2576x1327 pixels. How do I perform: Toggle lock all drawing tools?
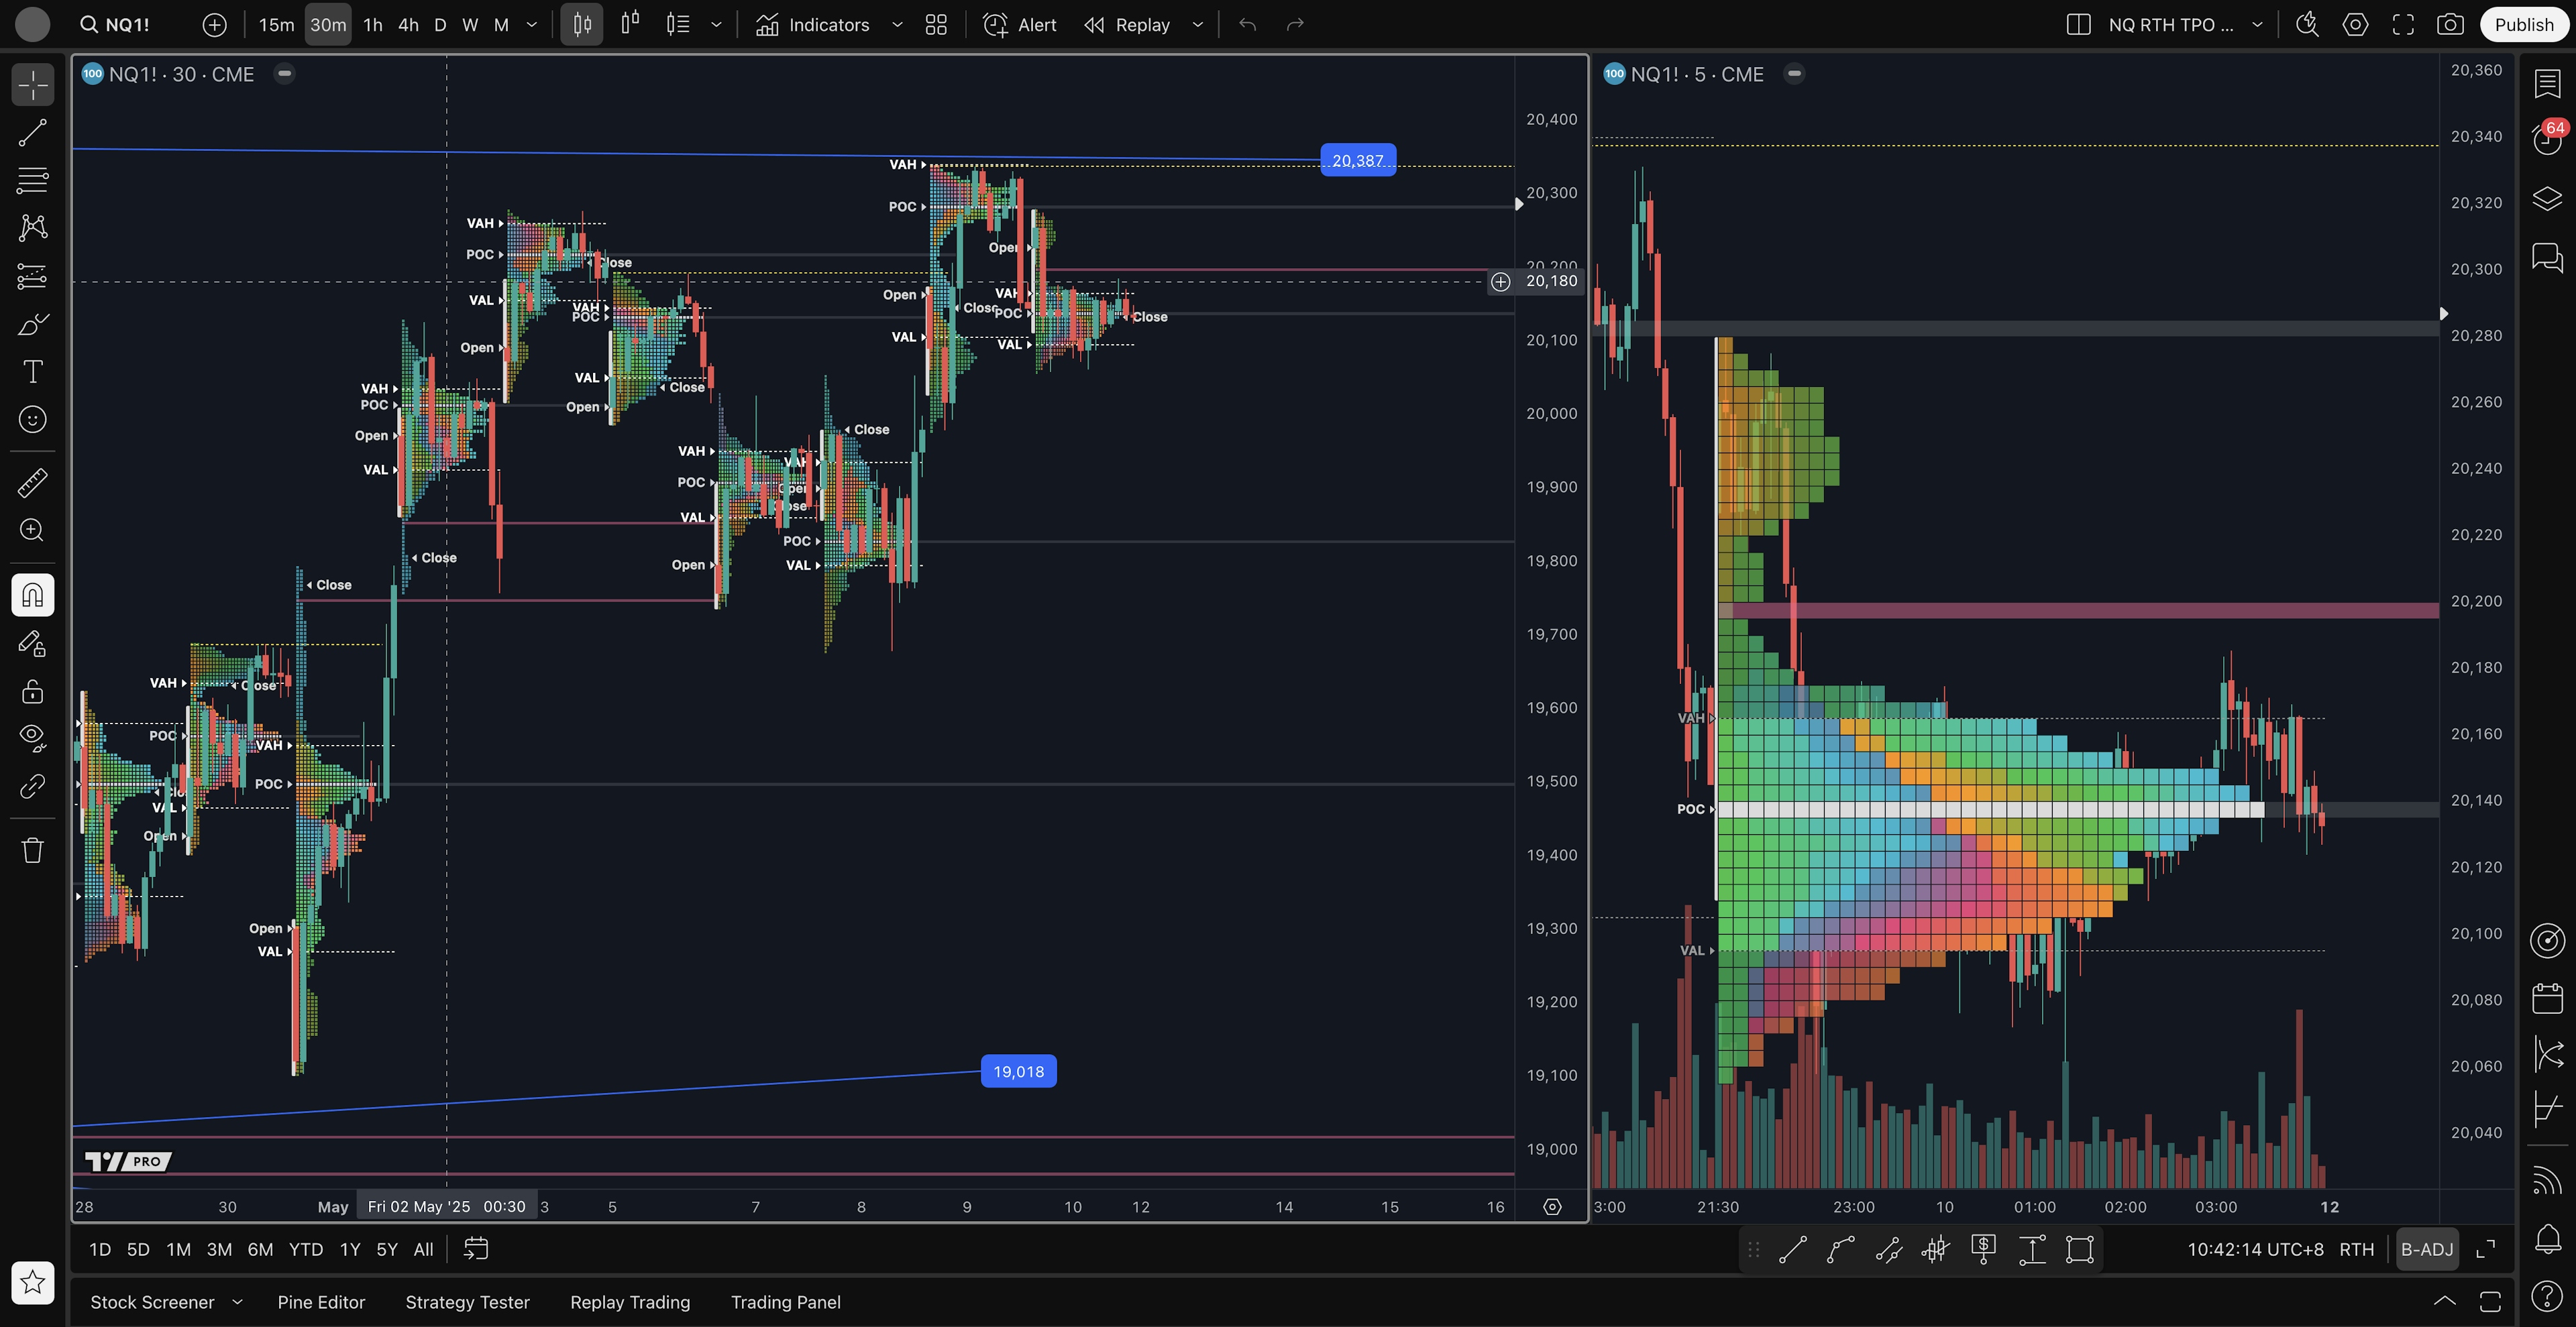point(32,691)
